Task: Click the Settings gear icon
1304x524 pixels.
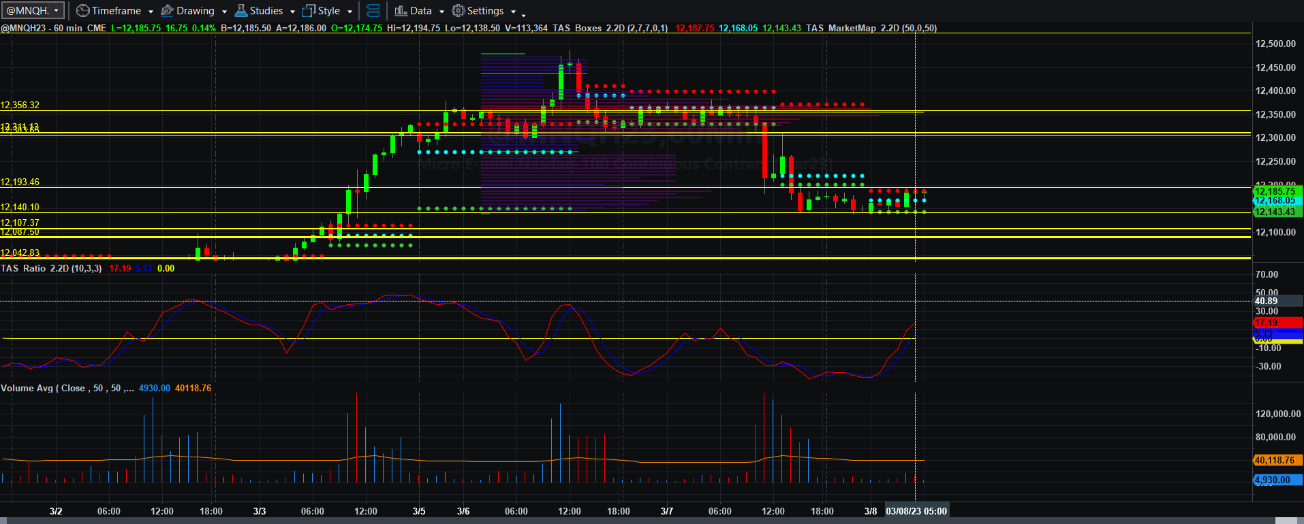Action: click(459, 11)
